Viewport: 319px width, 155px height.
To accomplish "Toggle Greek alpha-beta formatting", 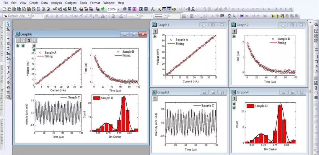I will click(76, 16).
